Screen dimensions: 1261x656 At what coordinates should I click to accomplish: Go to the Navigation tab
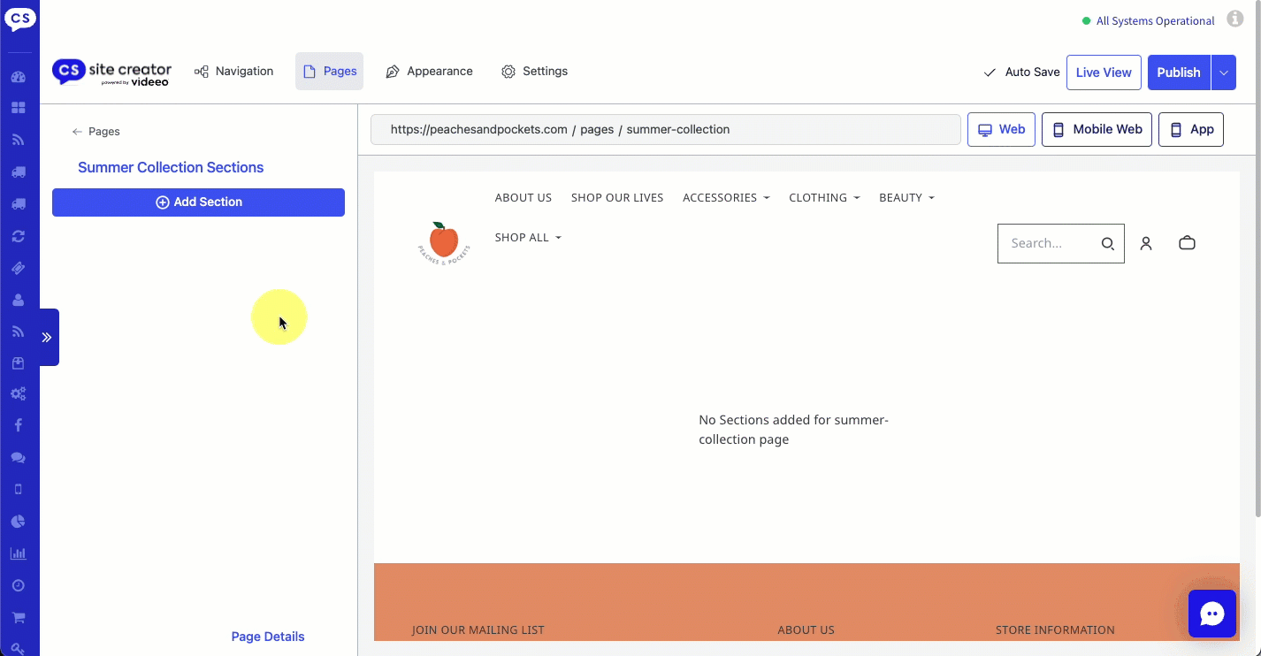(x=234, y=72)
